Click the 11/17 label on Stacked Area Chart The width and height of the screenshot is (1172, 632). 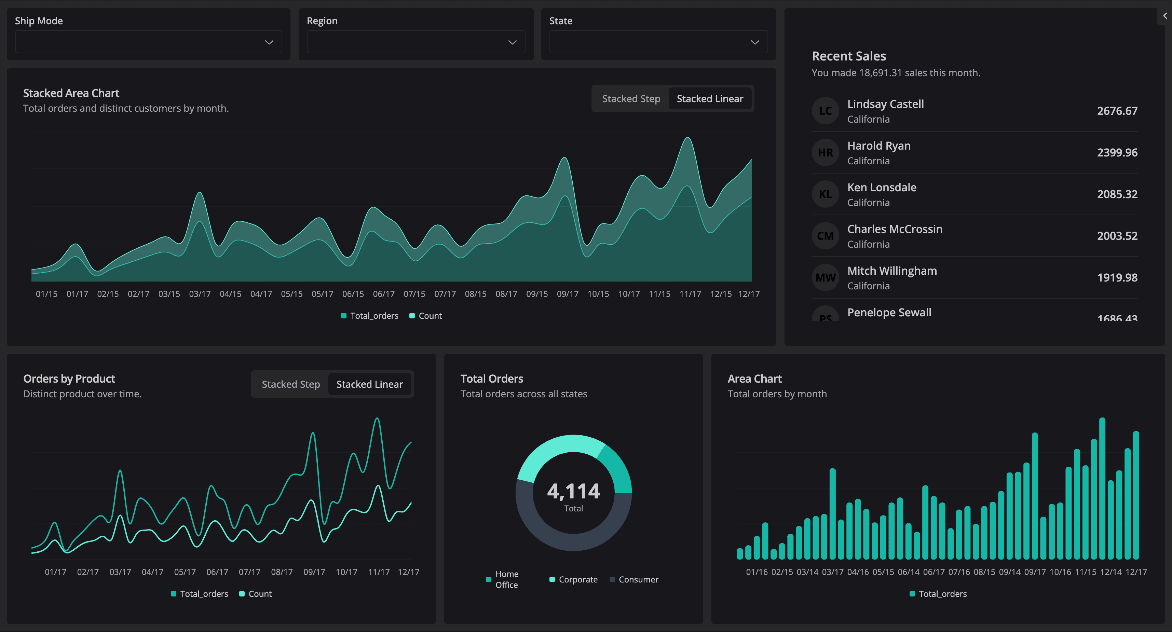point(690,294)
